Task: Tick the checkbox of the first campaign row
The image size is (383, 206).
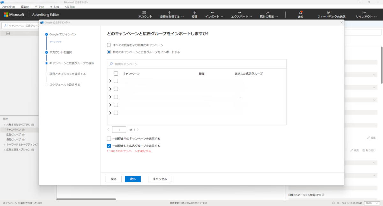Action: coord(116,81)
